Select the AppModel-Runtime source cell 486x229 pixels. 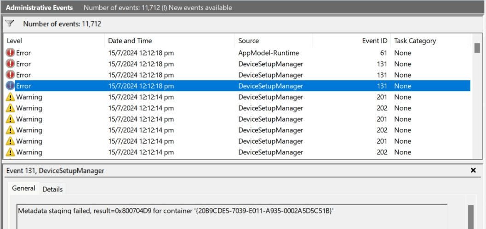pyautogui.click(x=269, y=53)
